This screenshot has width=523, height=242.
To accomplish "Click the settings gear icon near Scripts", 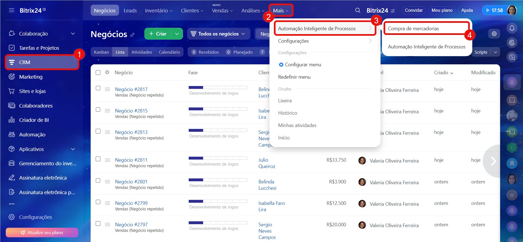I will point(494,34).
